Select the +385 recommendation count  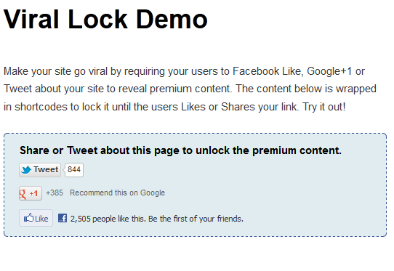point(55,193)
